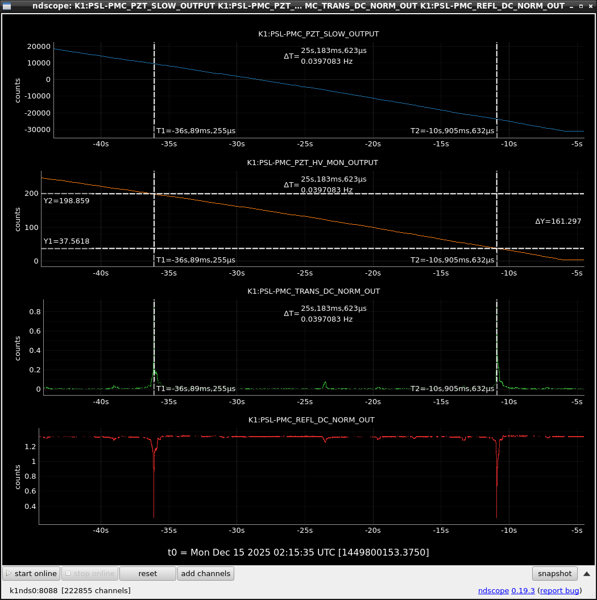Click the window menu icon in title bar
Viewport: 597px width, 600px height.
coord(7,6)
